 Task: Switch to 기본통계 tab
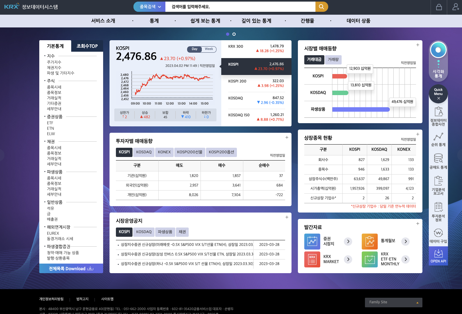(x=55, y=46)
